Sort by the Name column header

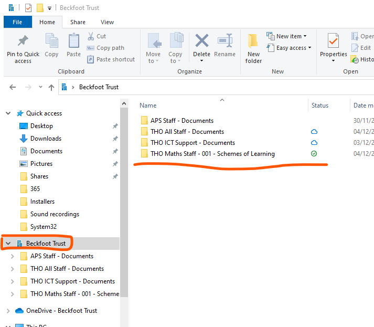[148, 106]
